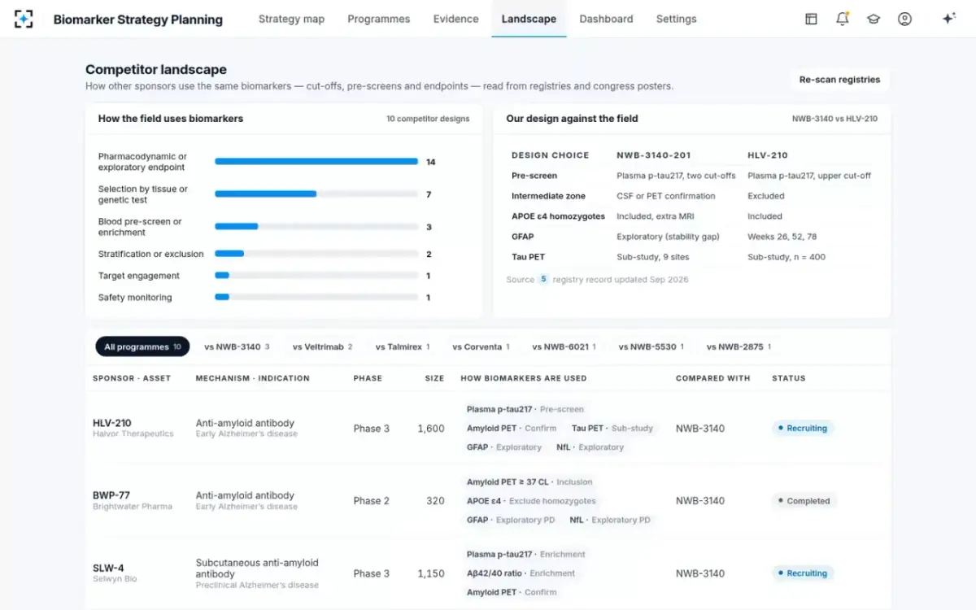Click the Tau PET Sub-study tag
The width and height of the screenshot is (976, 610).
(612, 428)
